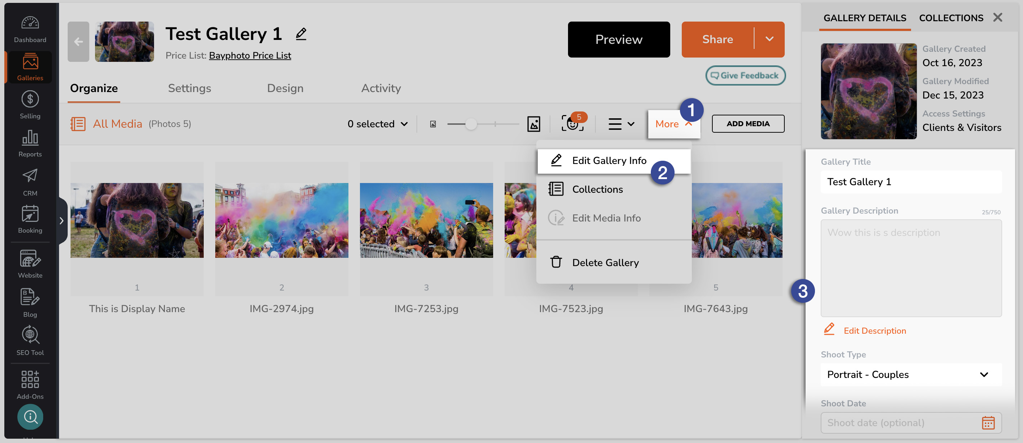Click the Edit Description pencil icon
The height and width of the screenshot is (443, 1023).
[829, 329]
